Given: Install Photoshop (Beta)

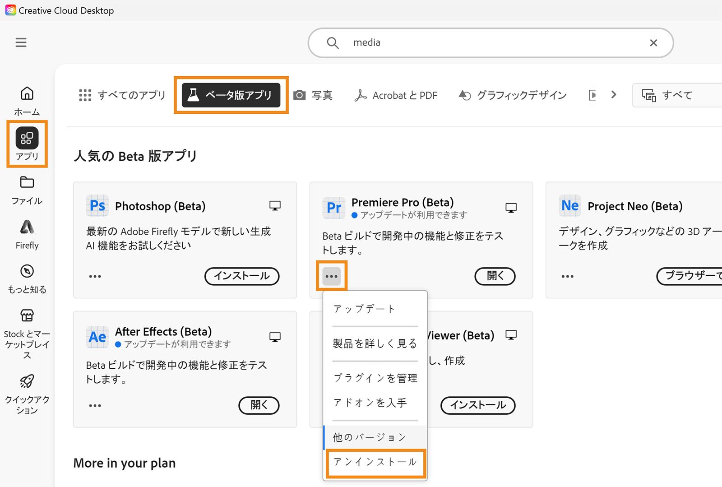Looking at the screenshot, I should click(x=242, y=276).
